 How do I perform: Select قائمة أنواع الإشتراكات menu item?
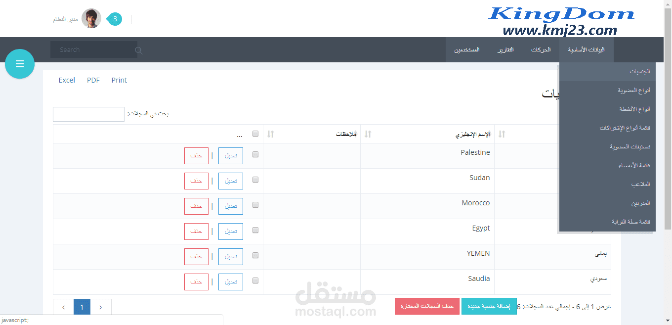tap(607, 128)
